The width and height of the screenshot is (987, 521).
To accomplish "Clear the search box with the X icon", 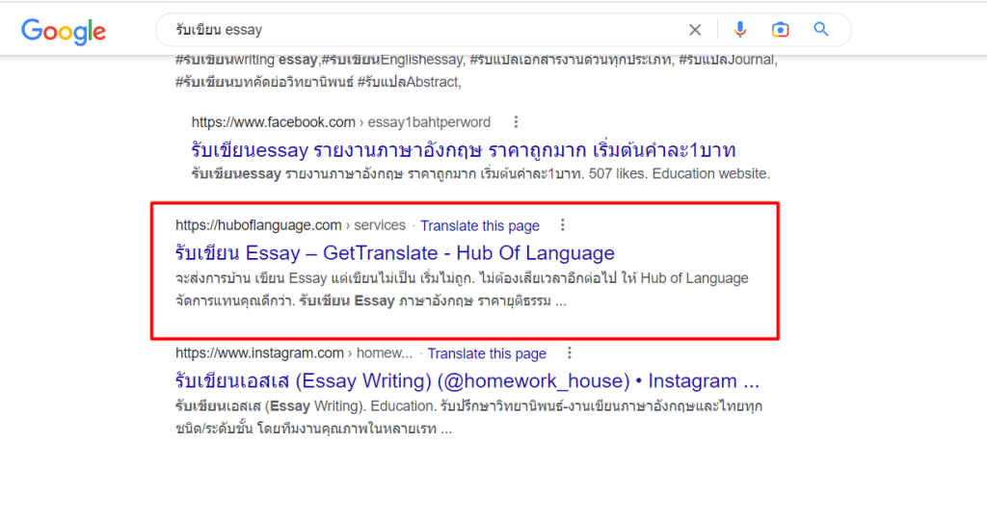I will click(695, 30).
